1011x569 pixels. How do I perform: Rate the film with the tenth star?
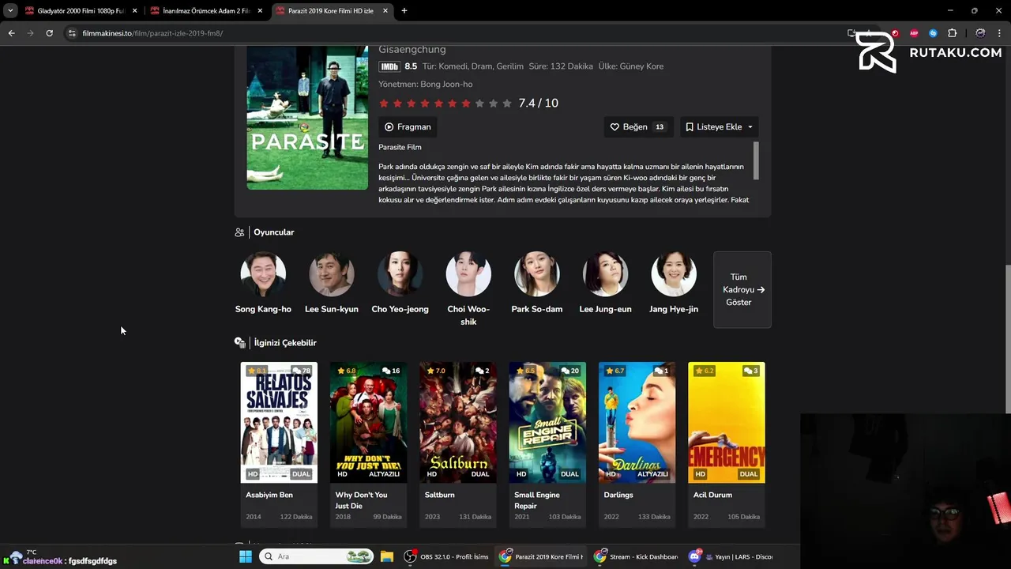[507, 104]
